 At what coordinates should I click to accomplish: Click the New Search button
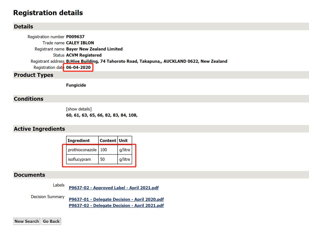27,221
